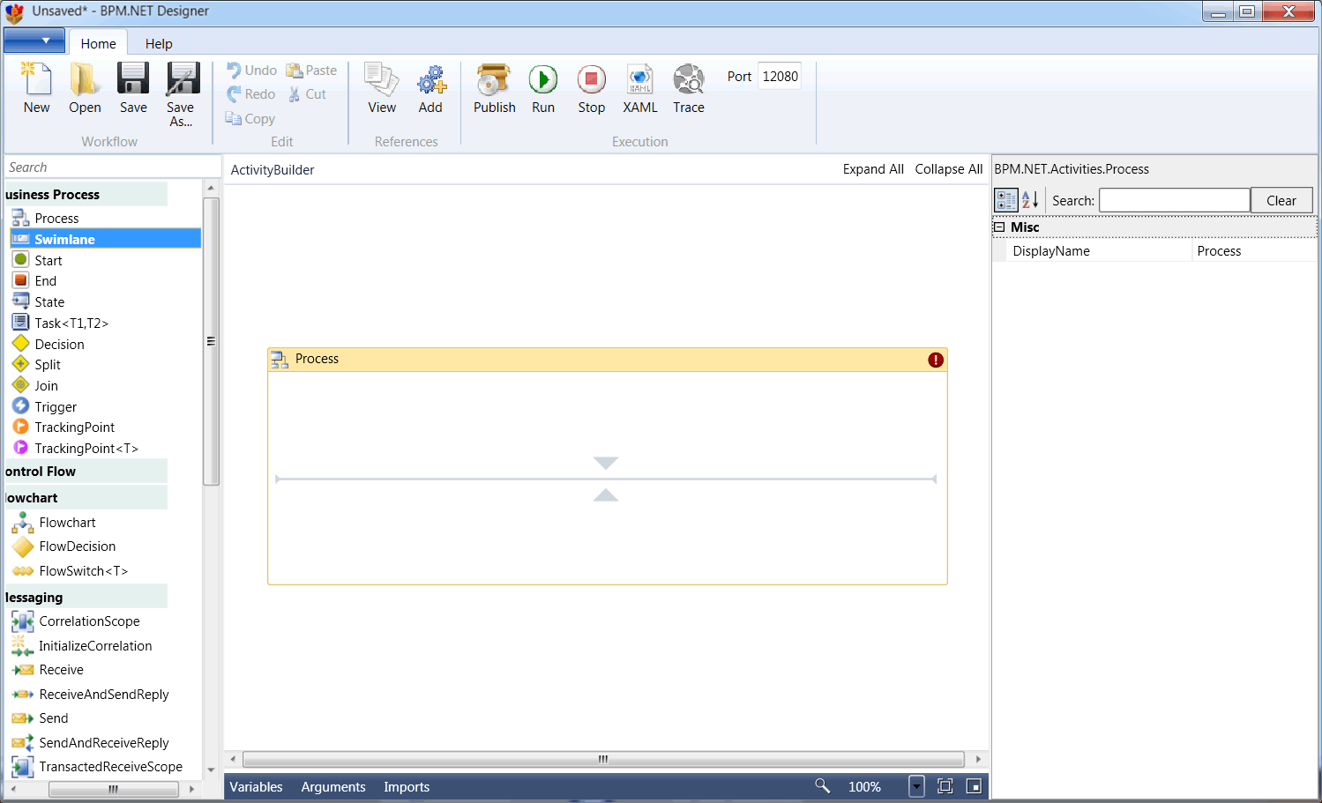1322x803 pixels.
Task: Clear the property search
Action: click(x=1281, y=201)
